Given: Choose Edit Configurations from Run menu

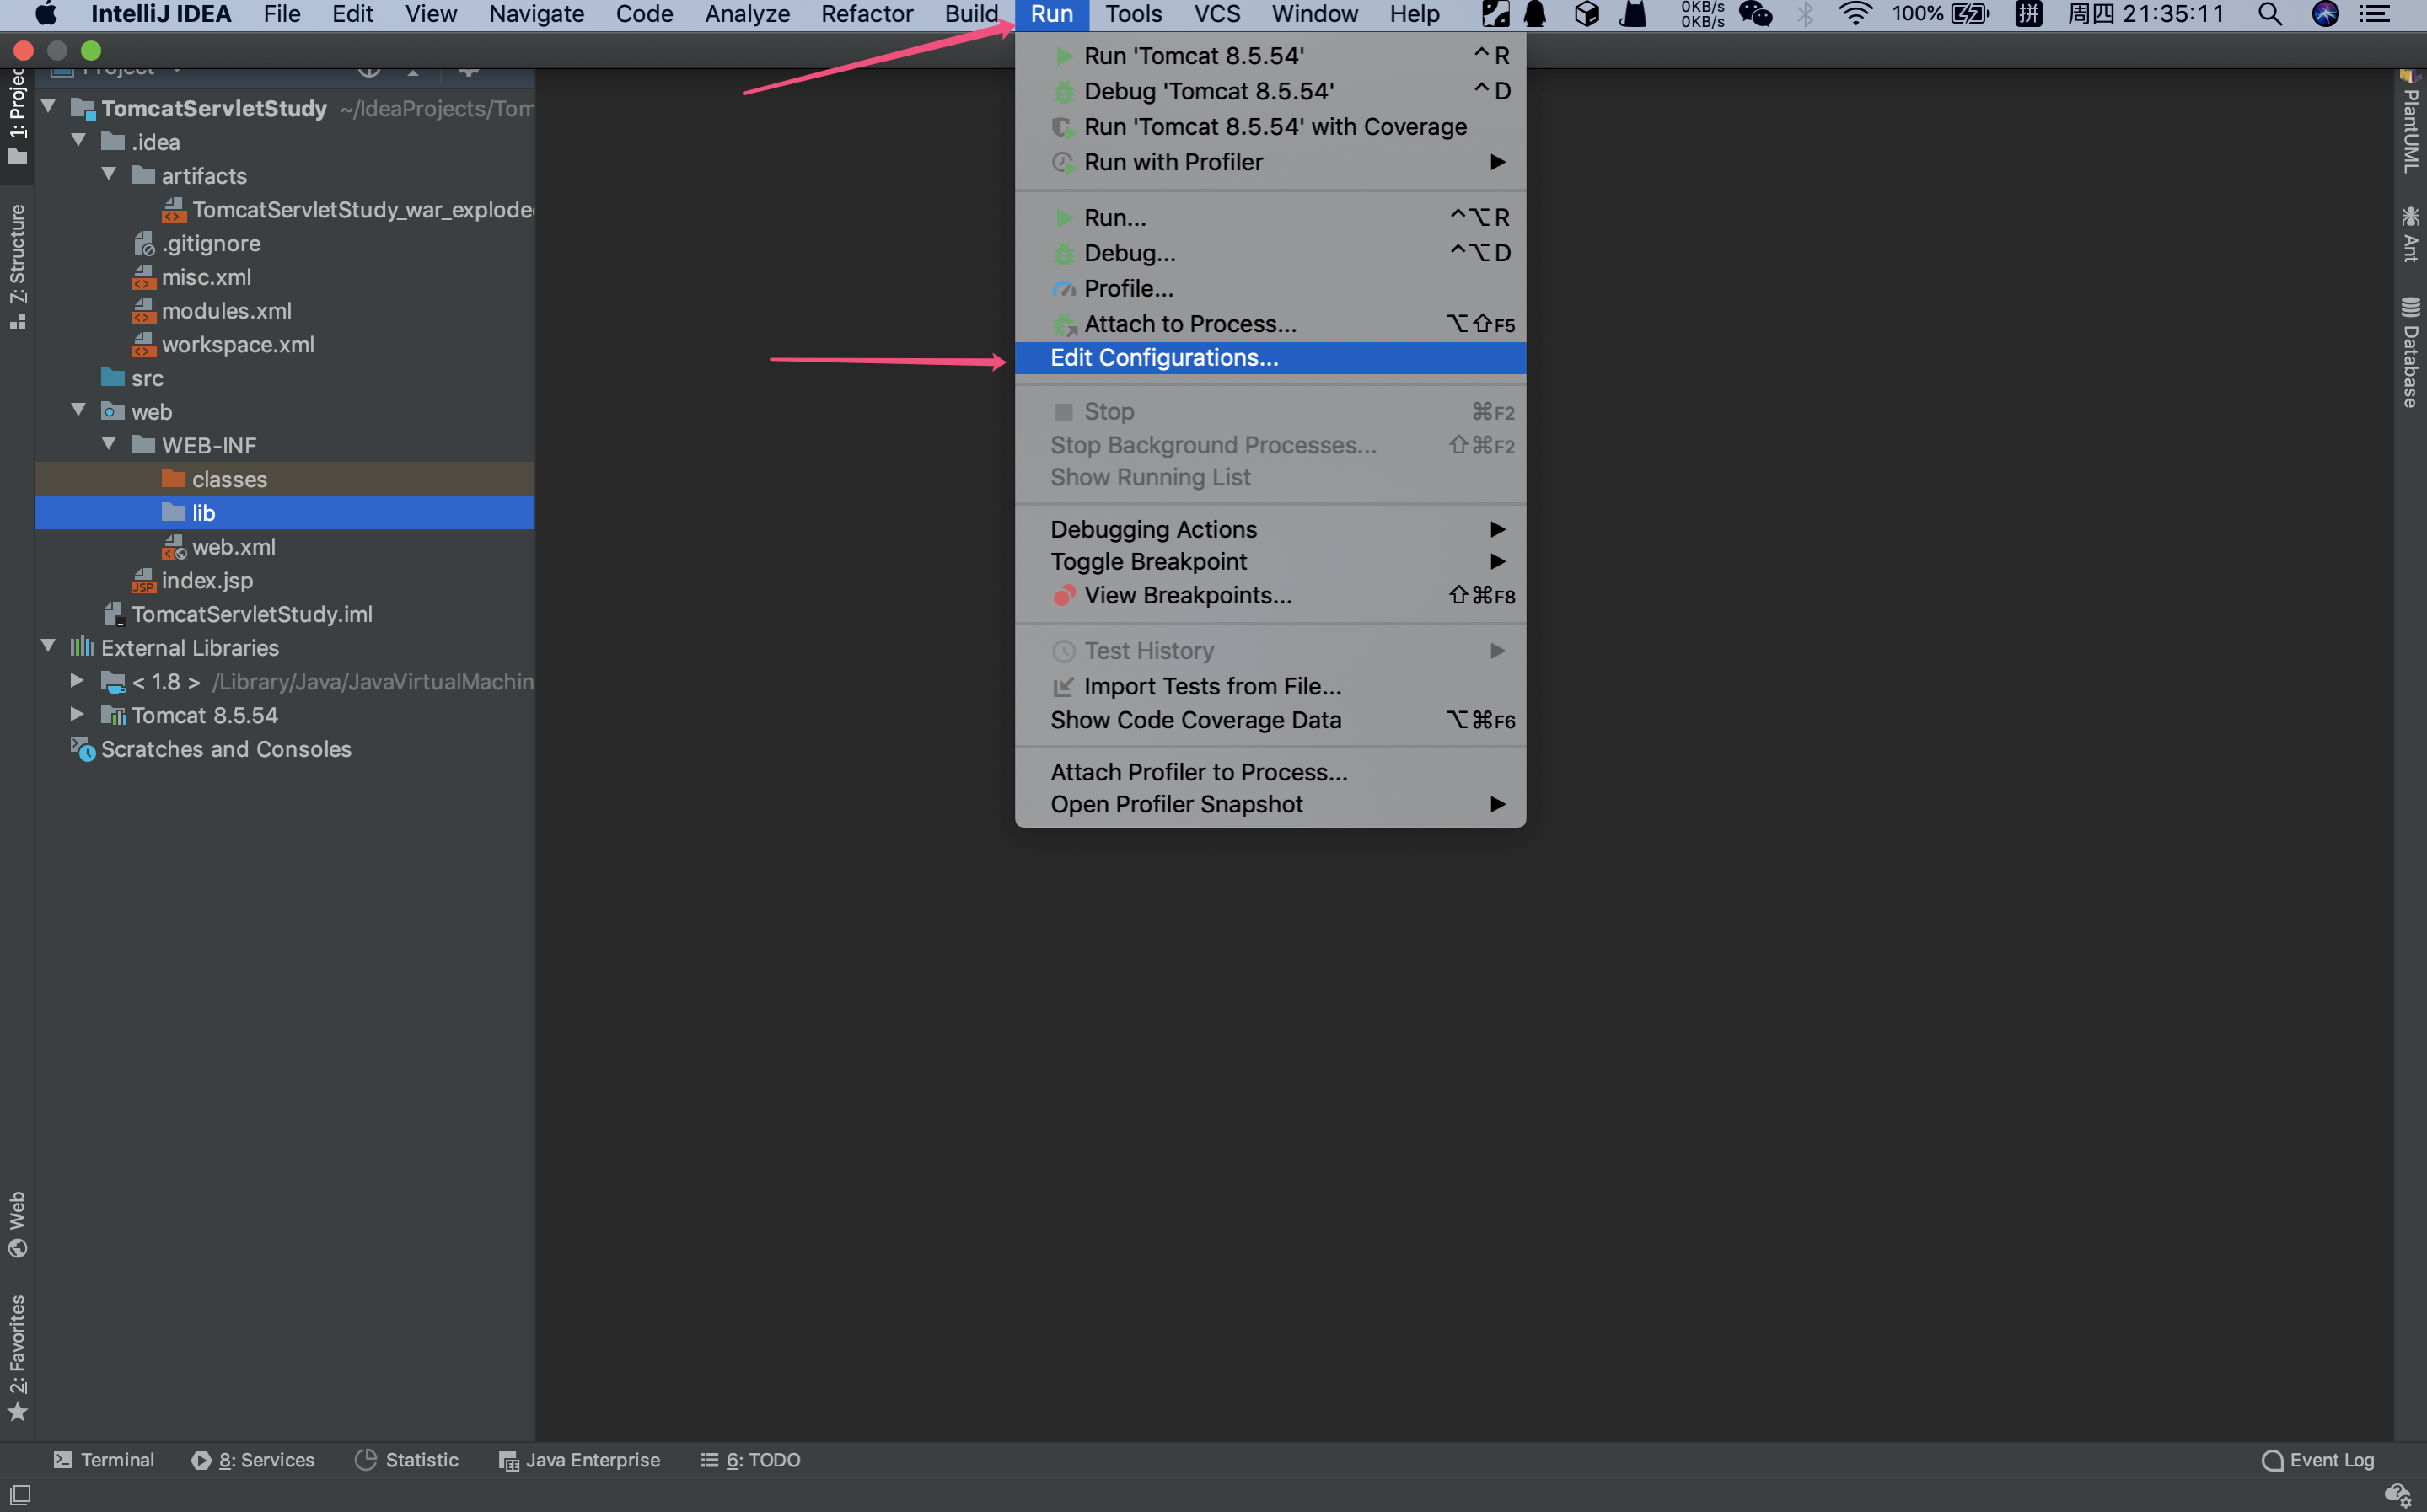Looking at the screenshot, I should [x=1164, y=358].
